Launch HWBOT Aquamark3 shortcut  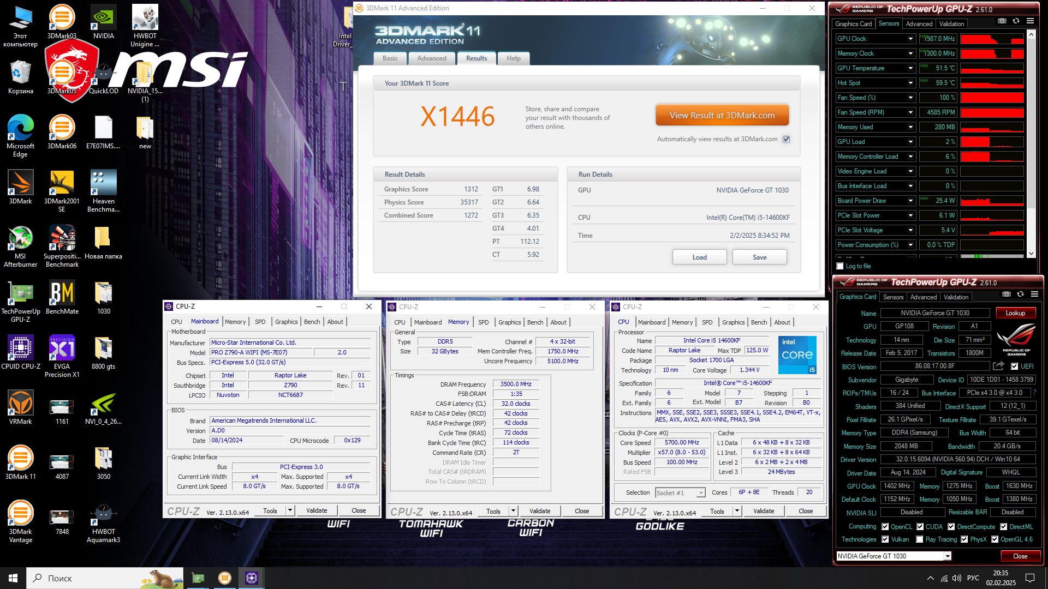[x=103, y=521]
